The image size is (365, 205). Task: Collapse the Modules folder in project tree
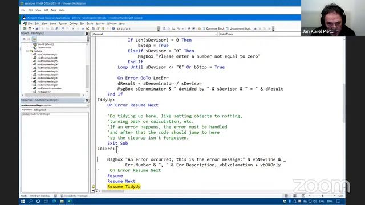(27, 51)
